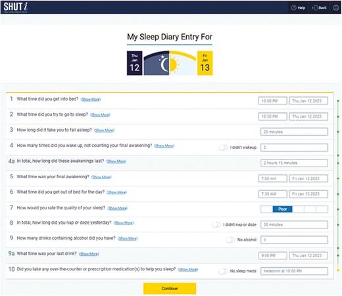Click the melatonin medication field

pyautogui.click(x=294, y=271)
